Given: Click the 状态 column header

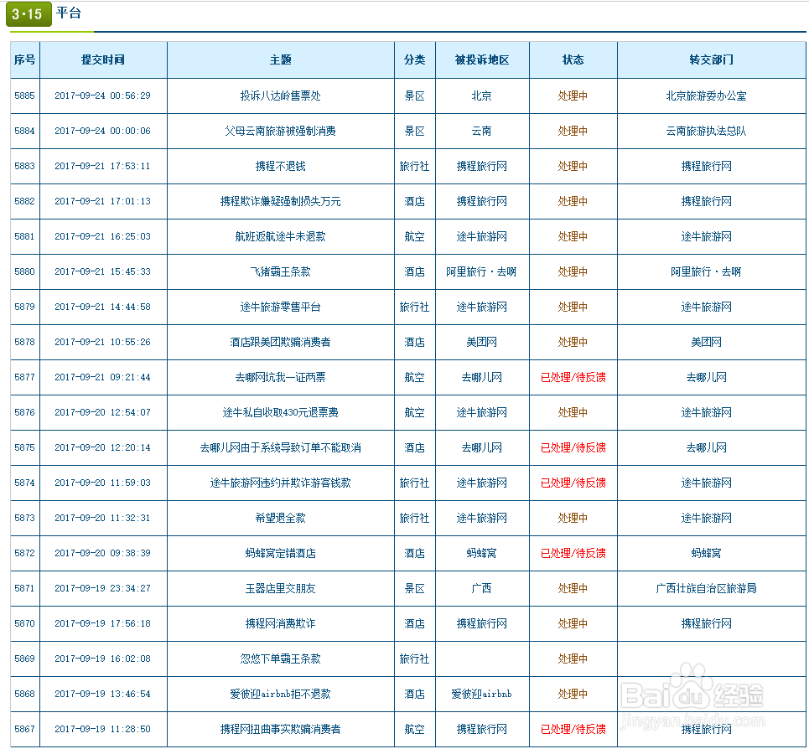Looking at the screenshot, I should click(573, 59).
